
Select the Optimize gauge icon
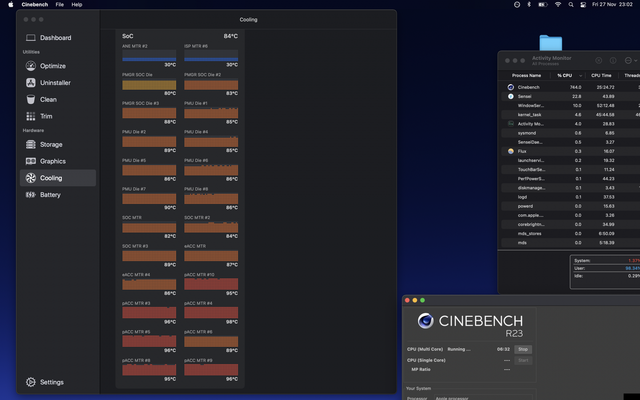coord(31,66)
